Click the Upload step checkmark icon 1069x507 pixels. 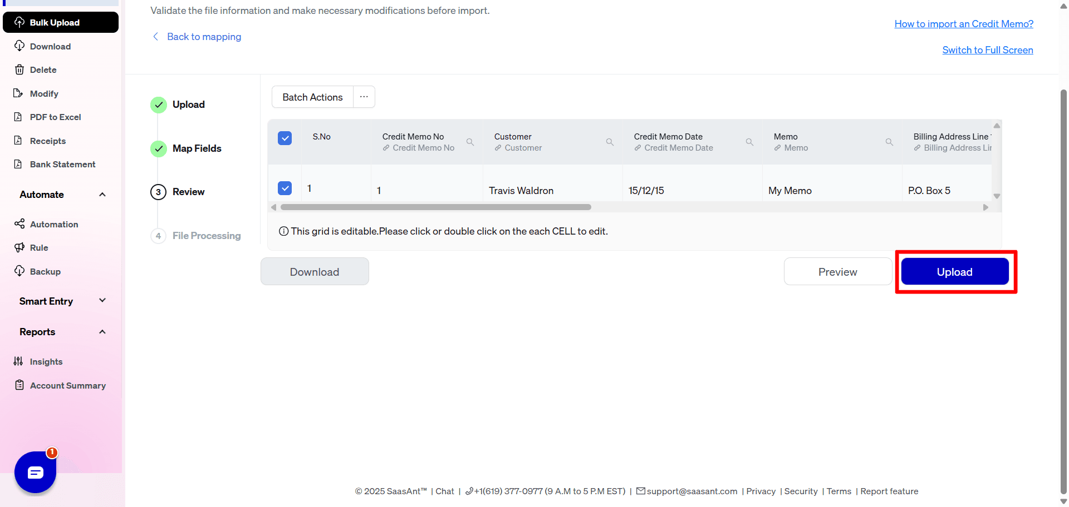coord(159,105)
